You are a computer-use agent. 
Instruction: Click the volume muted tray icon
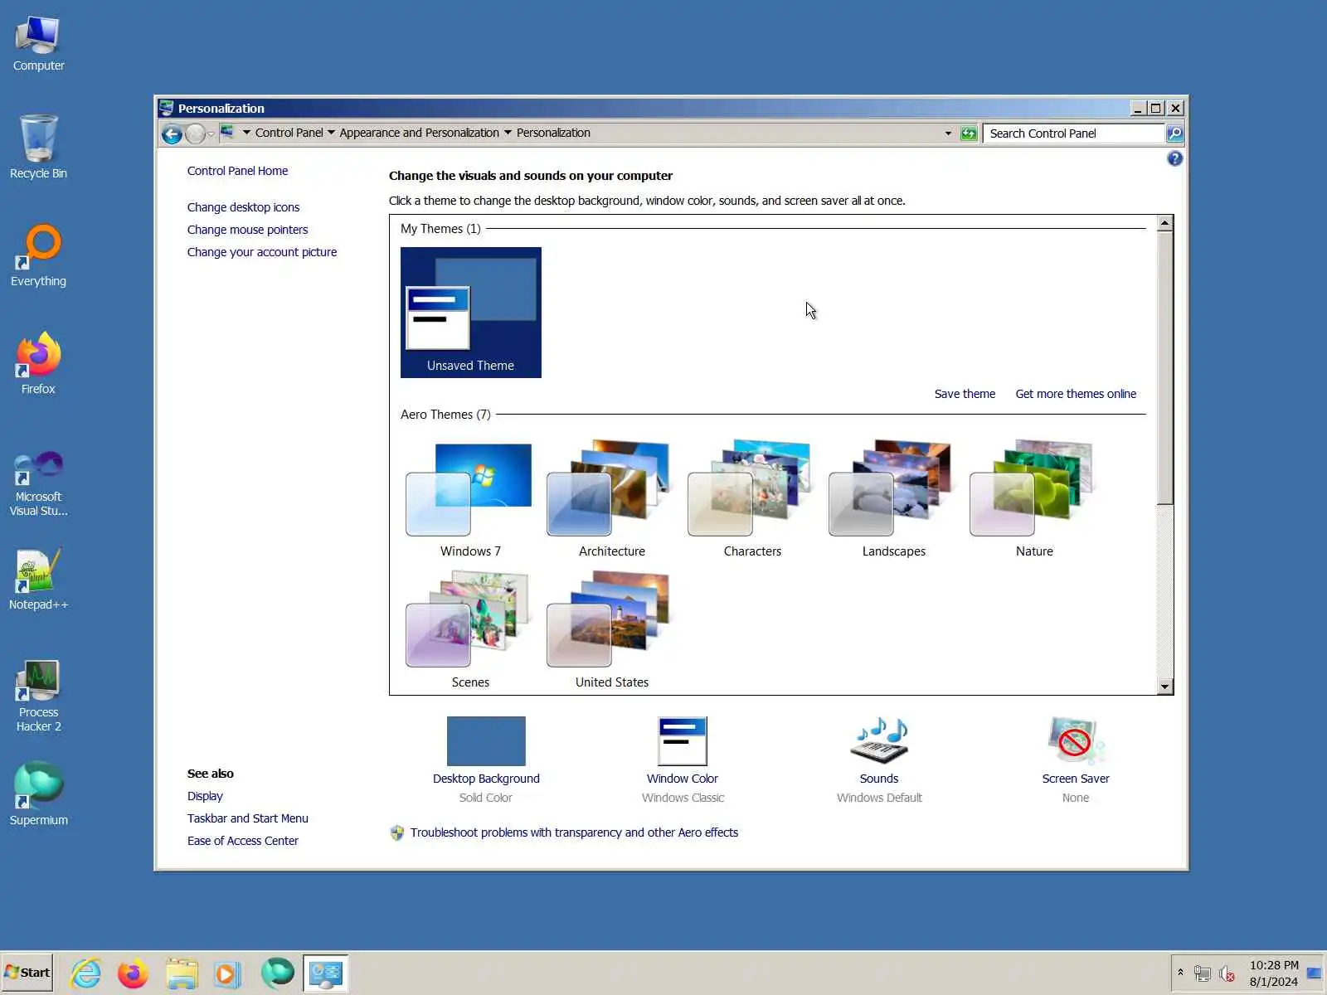[1227, 973]
